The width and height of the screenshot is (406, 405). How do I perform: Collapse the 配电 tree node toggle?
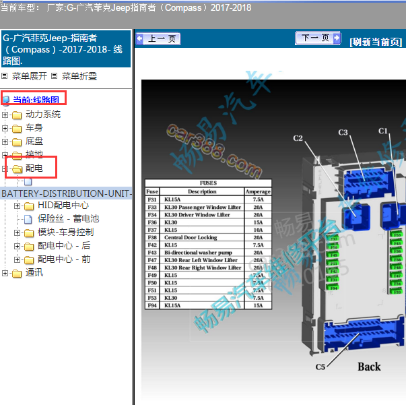[3, 168]
